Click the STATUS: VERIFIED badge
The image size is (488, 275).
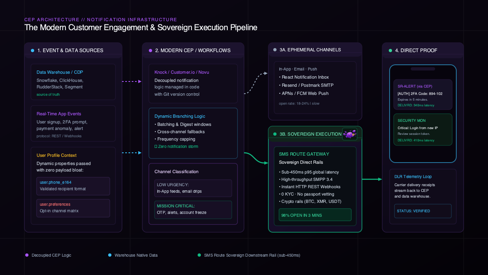coord(423,211)
